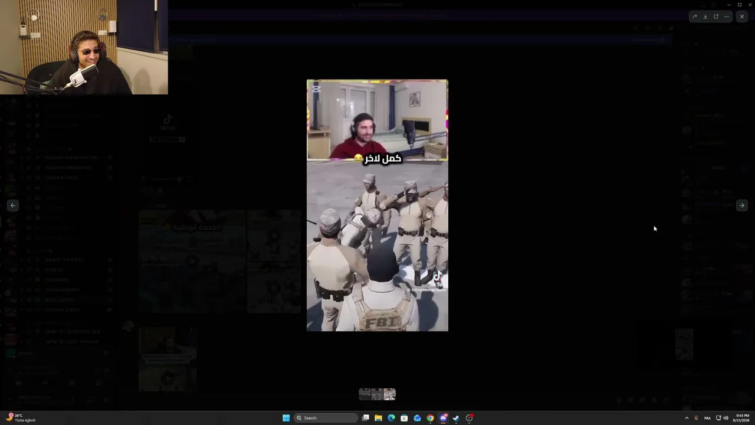
Task: Close the media viewer with the X button
Action: click(x=742, y=17)
